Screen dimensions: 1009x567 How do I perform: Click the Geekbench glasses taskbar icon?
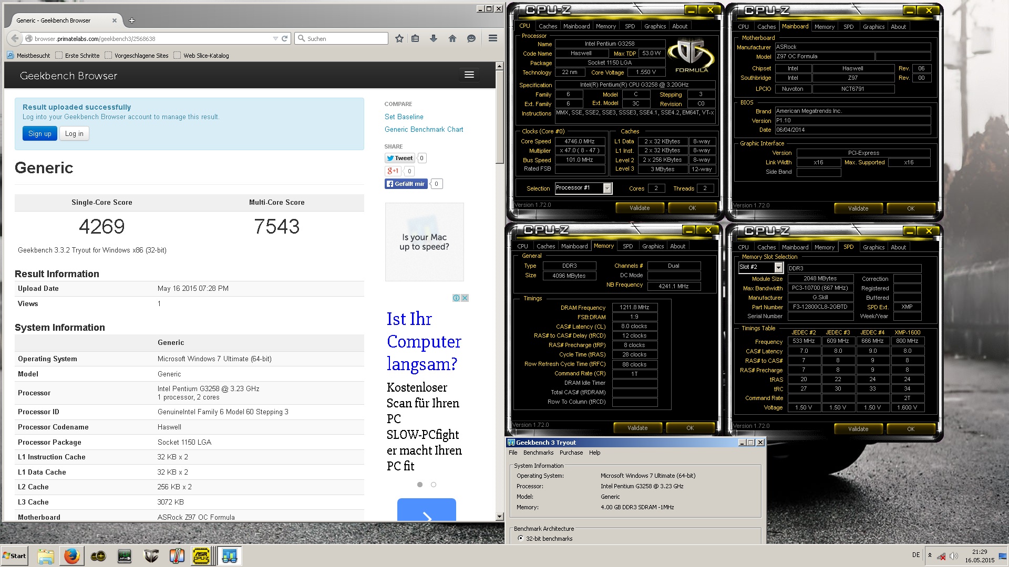pos(230,556)
